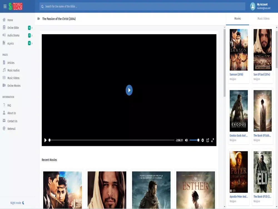Click the Samson (2018) title link

[x=236, y=74]
